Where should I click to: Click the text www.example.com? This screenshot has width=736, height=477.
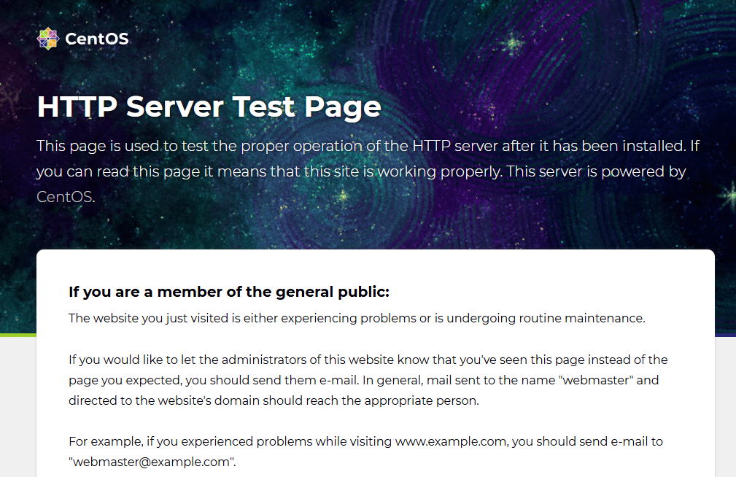coord(451,442)
